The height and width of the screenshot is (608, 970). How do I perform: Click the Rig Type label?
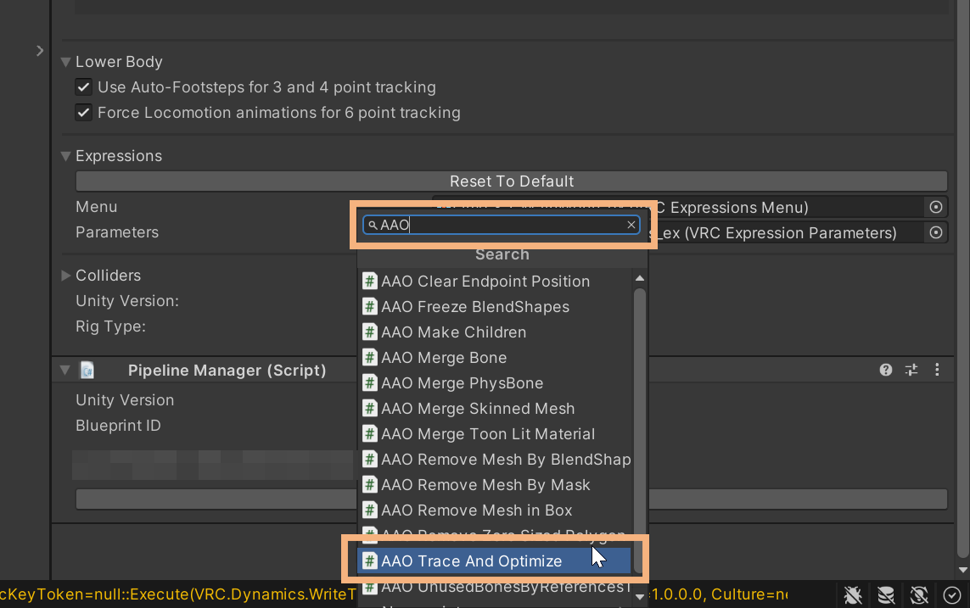point(110,326)
